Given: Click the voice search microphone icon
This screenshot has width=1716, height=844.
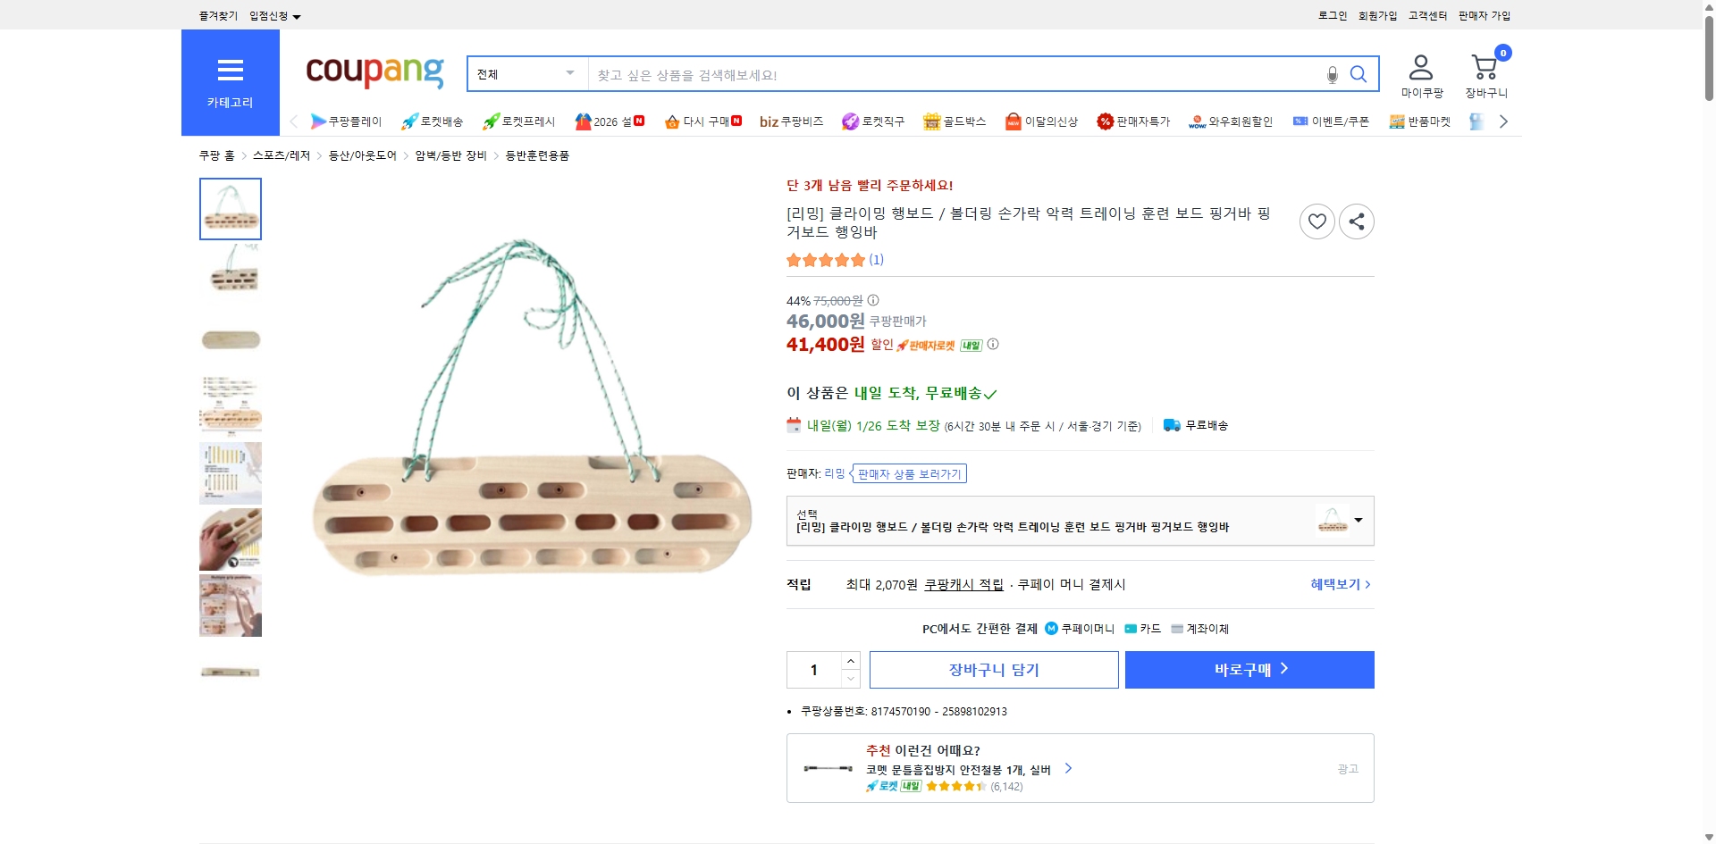Looking at the screenshot, I should [x=1332, y=74].
